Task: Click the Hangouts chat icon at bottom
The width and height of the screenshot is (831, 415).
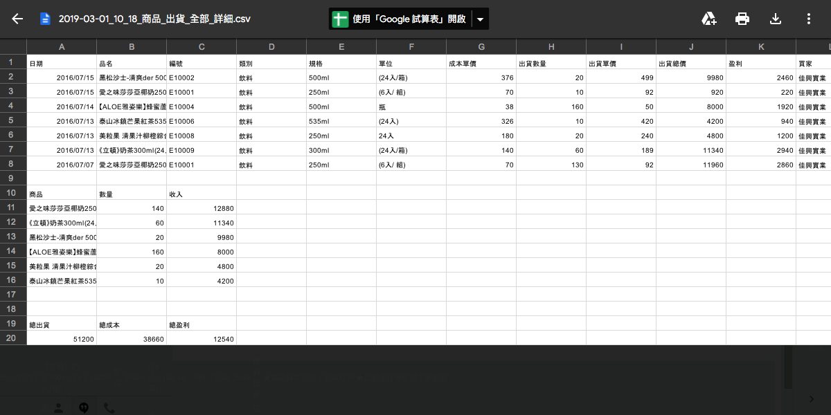Action: [84, 407]
